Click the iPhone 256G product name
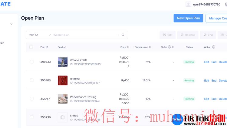 click(x=79, y=60)
